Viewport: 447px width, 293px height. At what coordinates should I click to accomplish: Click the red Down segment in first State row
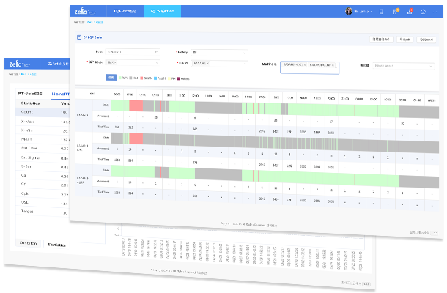tap(136, 107)
